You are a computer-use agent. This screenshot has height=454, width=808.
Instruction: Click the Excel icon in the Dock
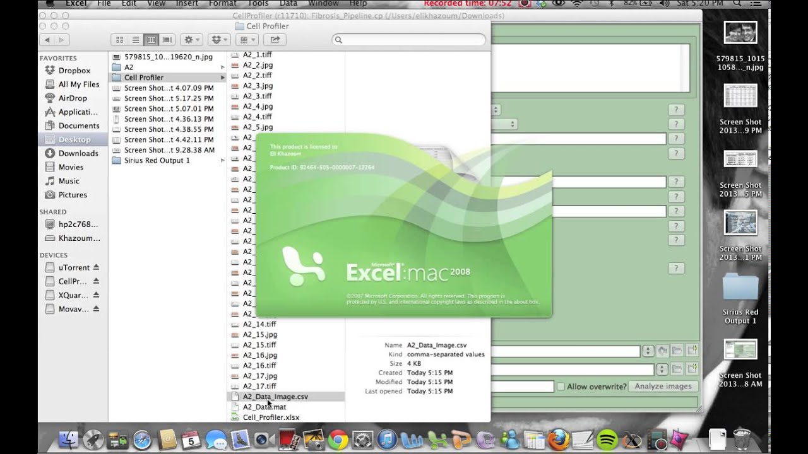(x=437, y=439)
